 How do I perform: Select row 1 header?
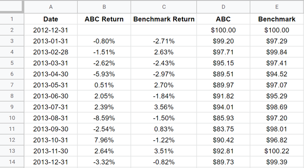(x=12, y=19)
